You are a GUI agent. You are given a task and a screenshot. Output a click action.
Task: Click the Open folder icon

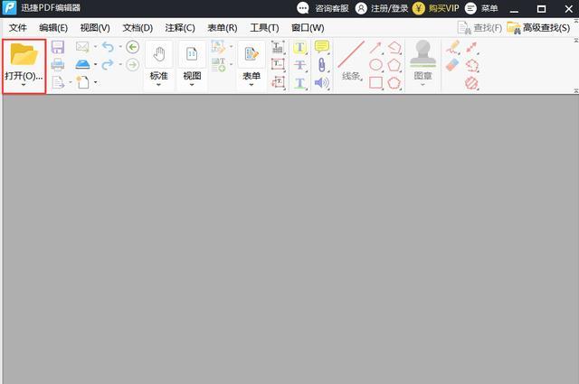pos(24,54)
